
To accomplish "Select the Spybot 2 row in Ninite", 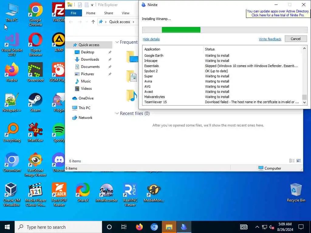I will point(221,71).
